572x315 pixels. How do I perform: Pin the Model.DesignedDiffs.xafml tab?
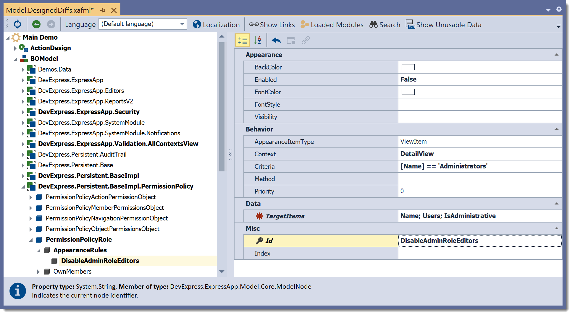tap(103, 10)
